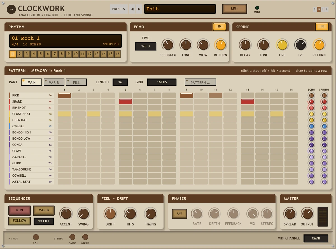Adjust the DRIFT knob

click(110, 214)
